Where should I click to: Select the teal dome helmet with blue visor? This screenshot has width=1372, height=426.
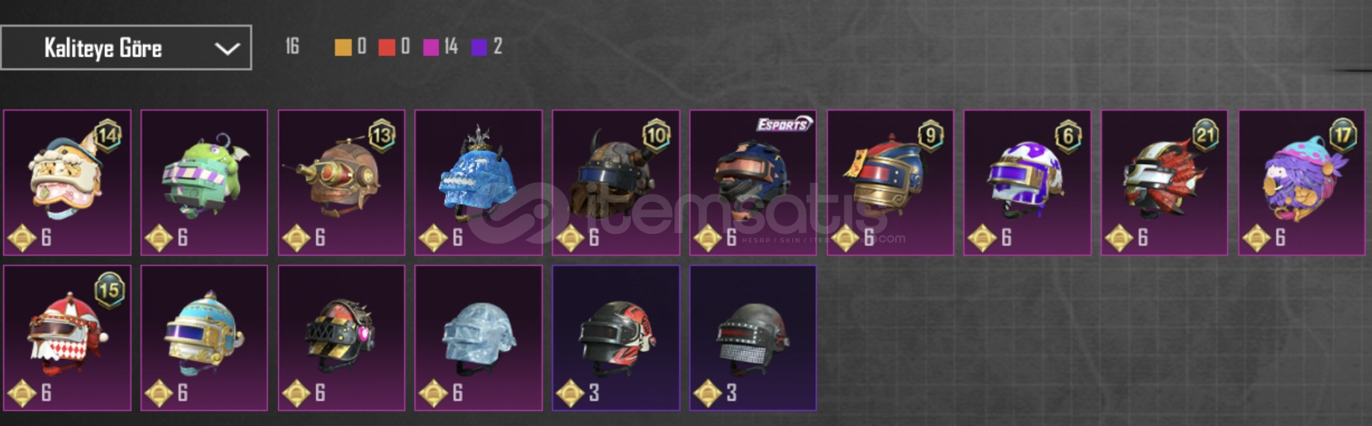[x=204, y=338]
